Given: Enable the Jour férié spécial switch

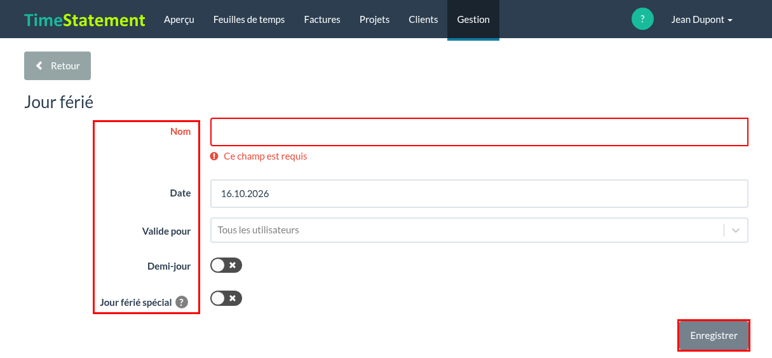Looking at the screenshot, I should 226,298.
